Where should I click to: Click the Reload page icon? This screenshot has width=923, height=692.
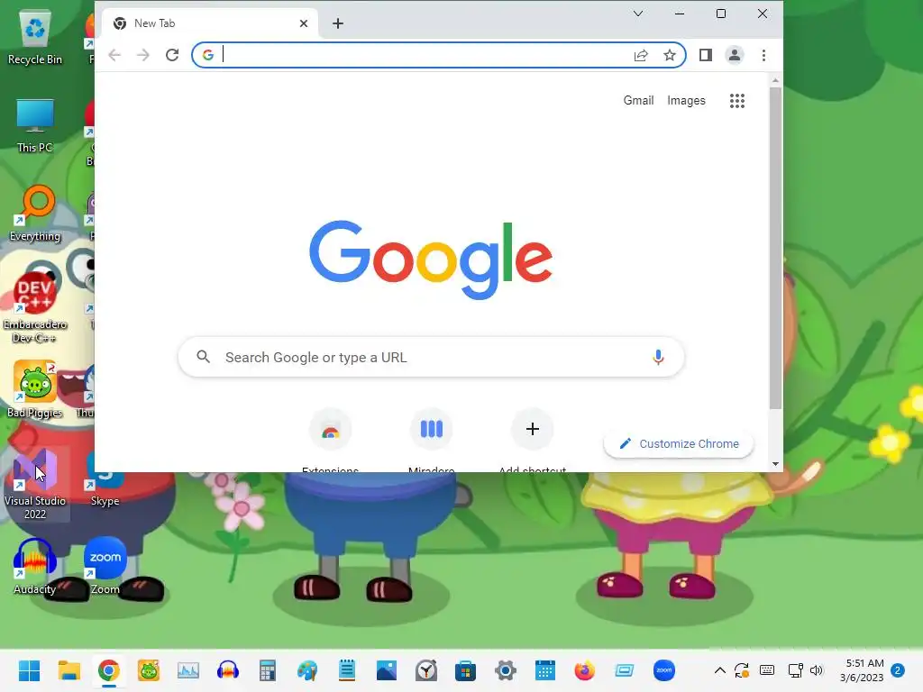pos(172,55)
